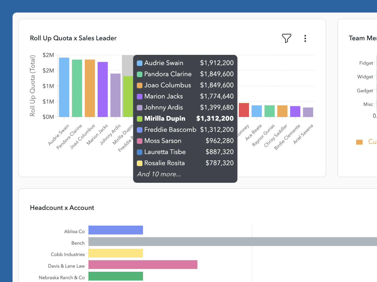Viewport: 377px width, 282px height.
Task: Click the 'Davis & Lane Law' axis label
Action: (66, 266)
